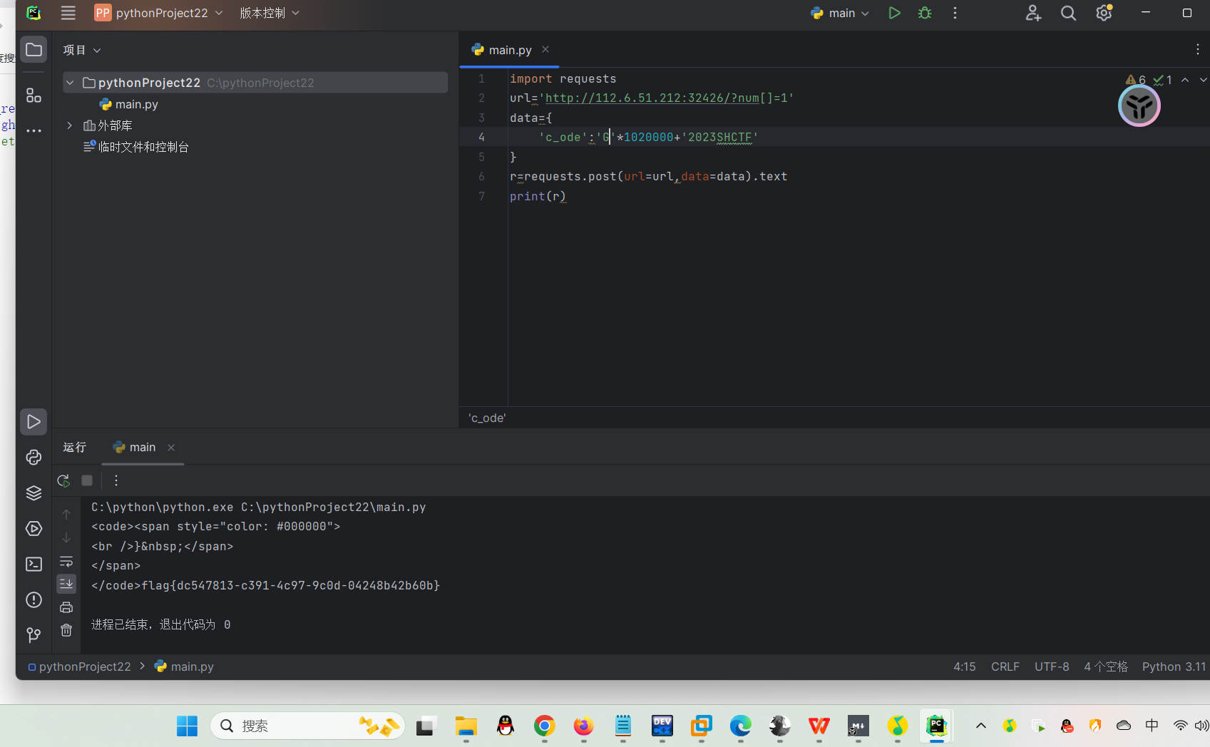The image size is (1210, 747).
Task: Open the Run tool window
Action: (34, 422)
